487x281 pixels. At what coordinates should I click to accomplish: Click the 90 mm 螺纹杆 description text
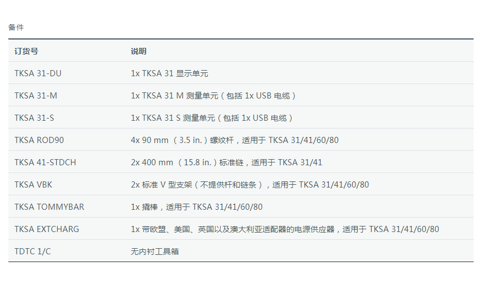click(234, 140)
